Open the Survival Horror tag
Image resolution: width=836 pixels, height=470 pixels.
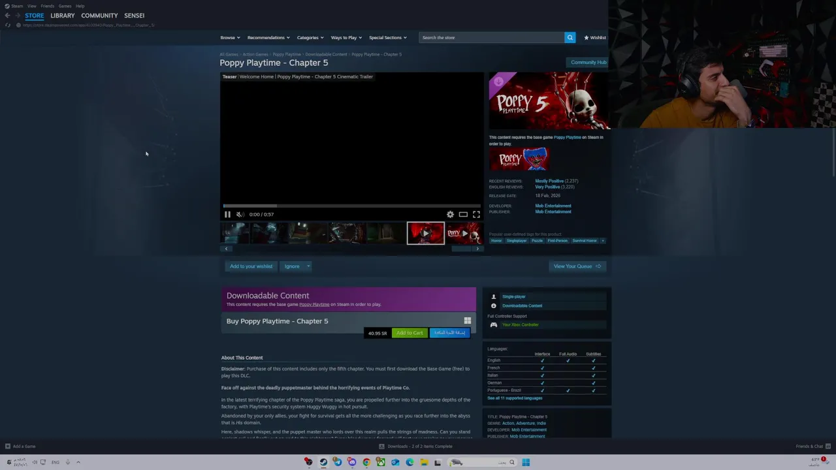click(585, 241)
